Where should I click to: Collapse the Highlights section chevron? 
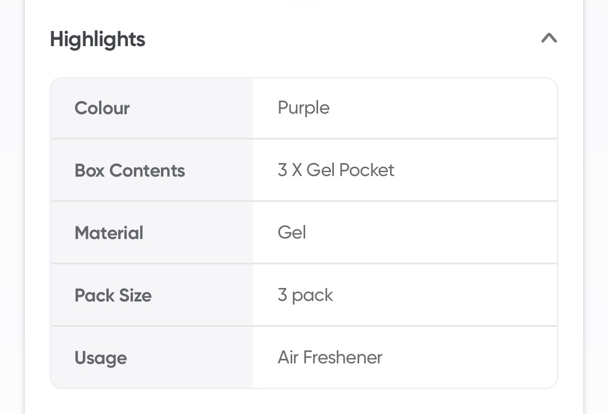coord(549,38)
